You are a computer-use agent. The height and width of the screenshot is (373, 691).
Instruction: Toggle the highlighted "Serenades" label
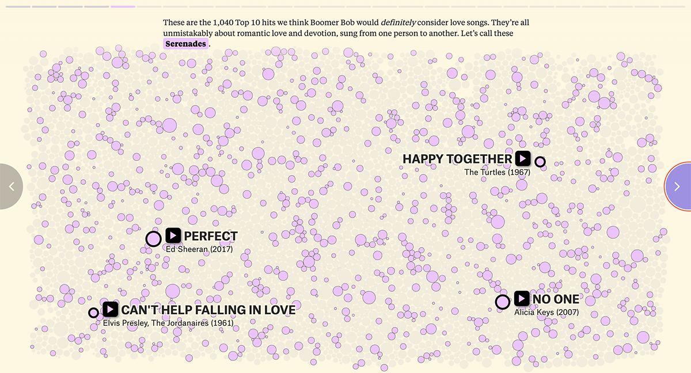point(185,43)
